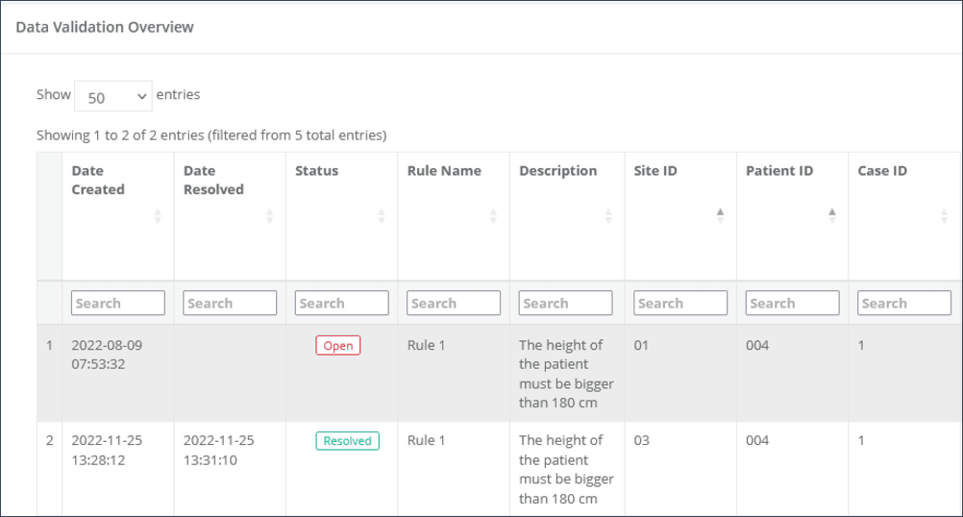Click the Case ID search input
Screen dimensions: 963x517
[x=903, y=303]
